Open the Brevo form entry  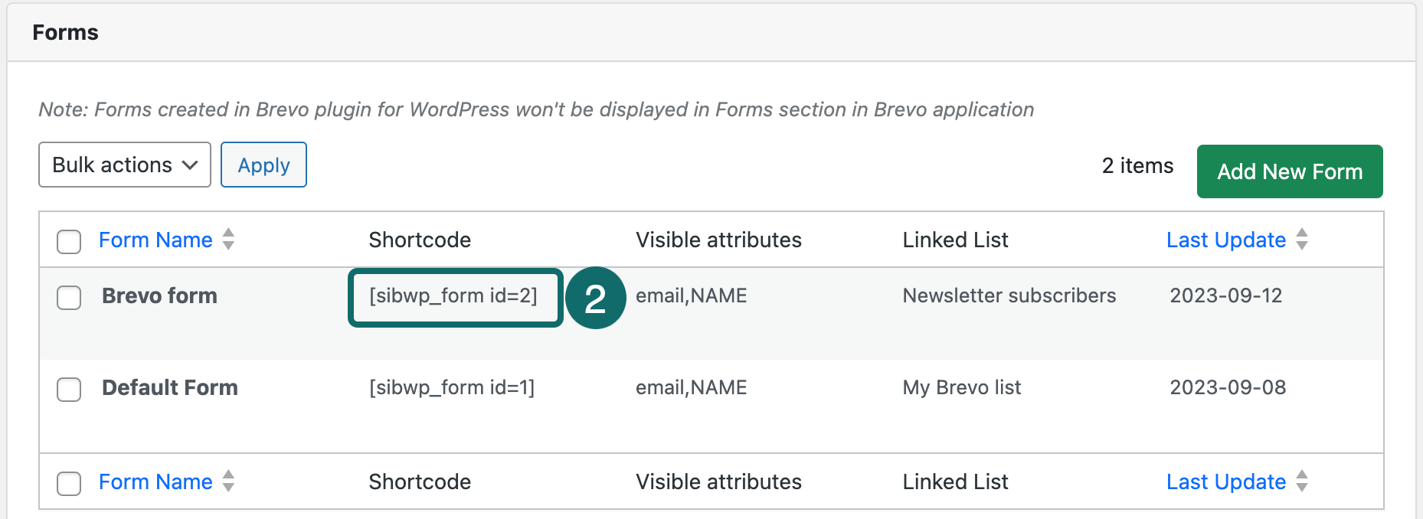click(159, 295)
